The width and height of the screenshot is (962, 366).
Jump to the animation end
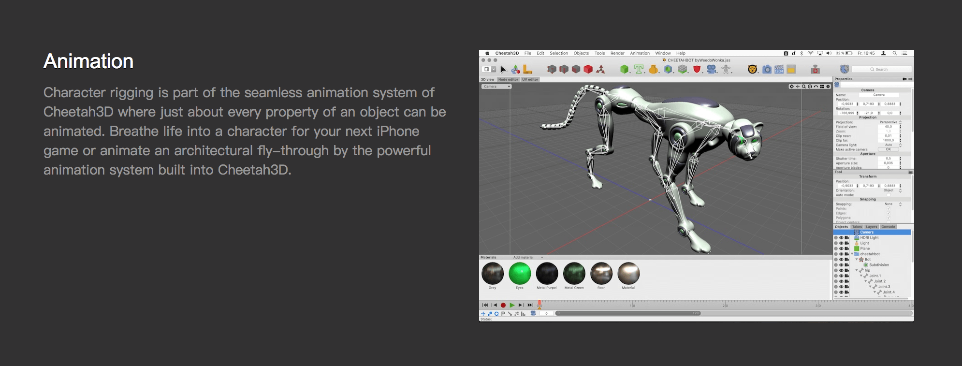click(x=530, y=305)
